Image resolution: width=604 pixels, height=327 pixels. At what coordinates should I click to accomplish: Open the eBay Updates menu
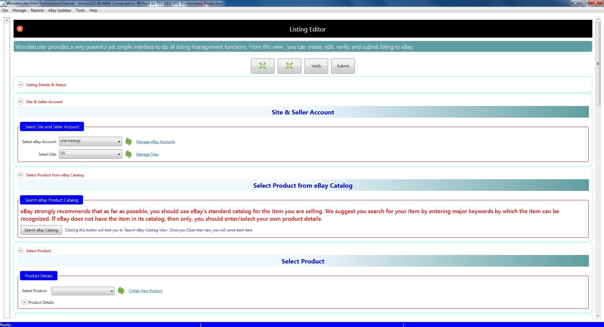click(60, 10)
